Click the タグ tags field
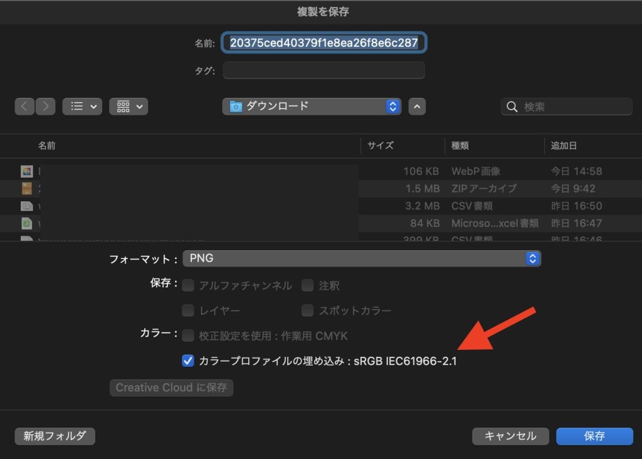Viewport: 642px width, 459px height. 324,70
